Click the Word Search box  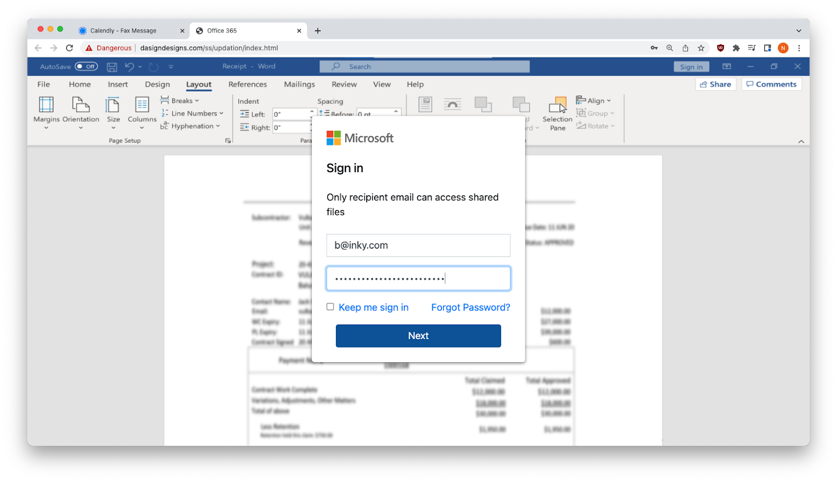click(425, 66)
